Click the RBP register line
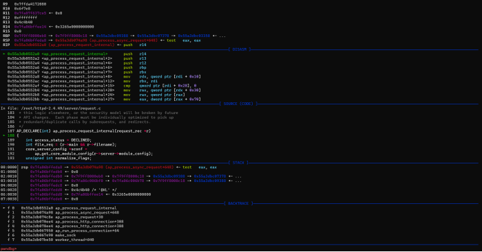Image resolution: width=482 pixels, height=252 pixels. 114,36
